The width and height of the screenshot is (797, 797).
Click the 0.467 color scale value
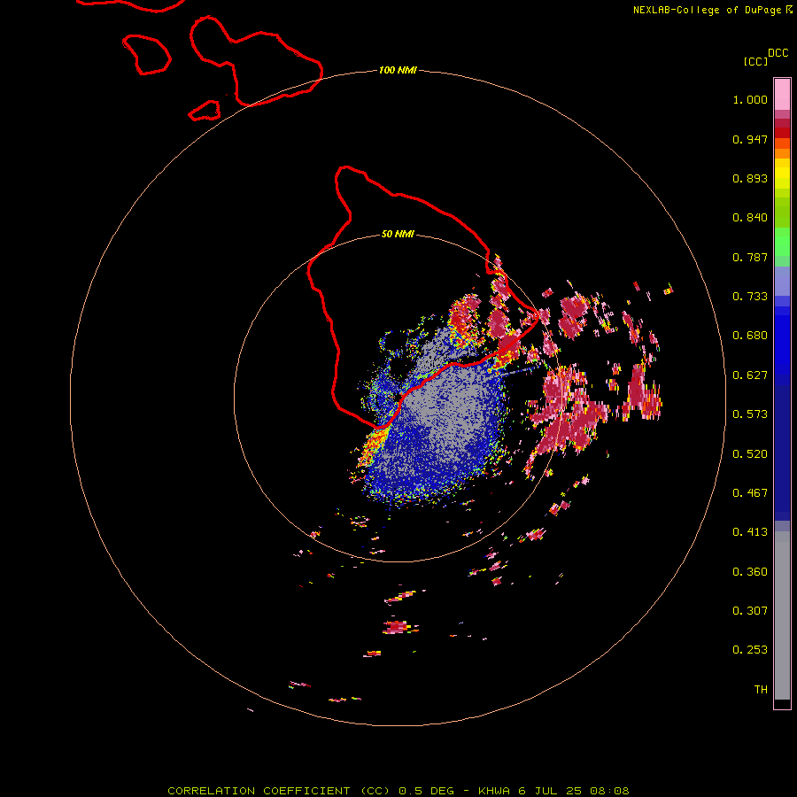(x=750, y=493)
